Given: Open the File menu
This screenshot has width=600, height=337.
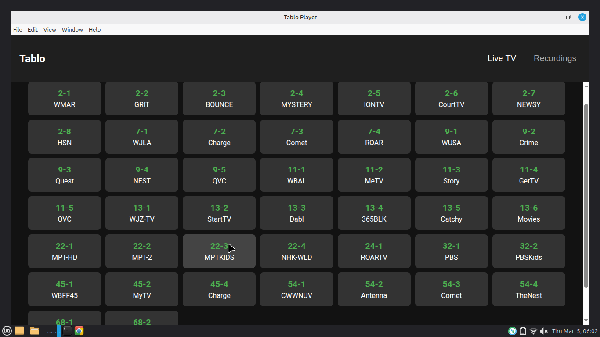Looking at the screenshot, I should pos(18,29).
